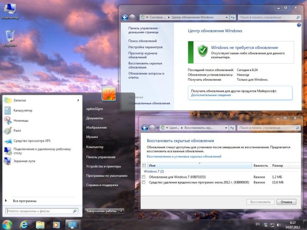Open Панель управления from Start menu

[x=100, y=157]
